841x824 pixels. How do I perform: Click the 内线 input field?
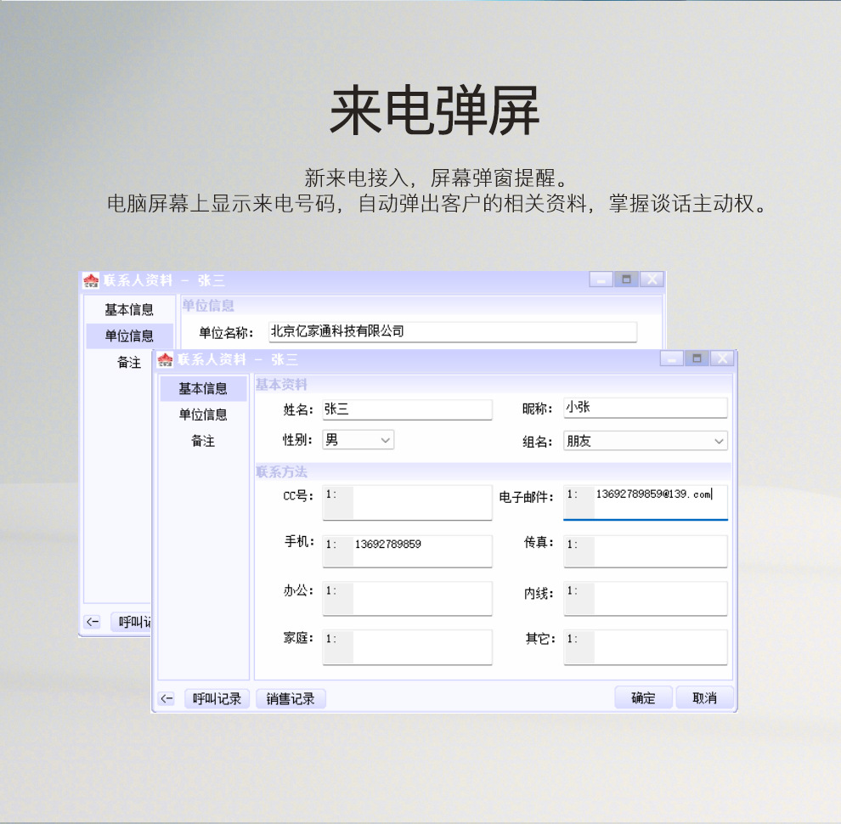(646, 599)
